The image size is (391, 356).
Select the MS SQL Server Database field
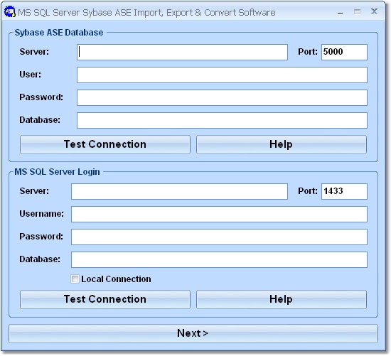(219, 260)
